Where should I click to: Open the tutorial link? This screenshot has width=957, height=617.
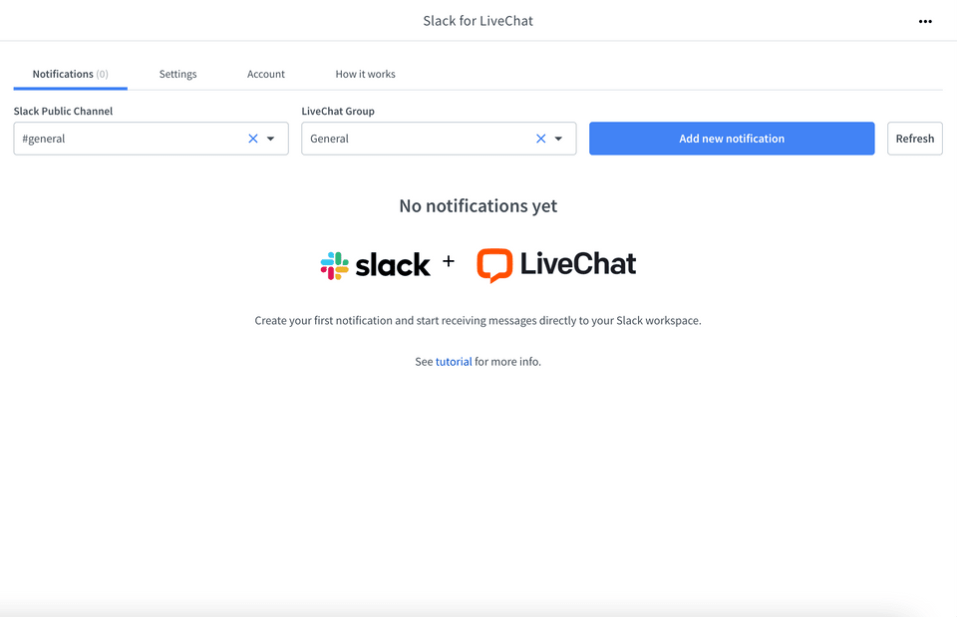454,361
